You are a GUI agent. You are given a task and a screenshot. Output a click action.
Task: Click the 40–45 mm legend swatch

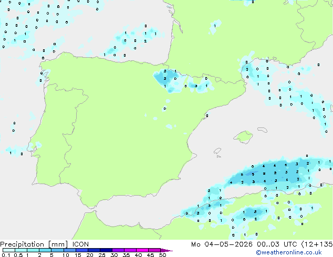point(142,250)
